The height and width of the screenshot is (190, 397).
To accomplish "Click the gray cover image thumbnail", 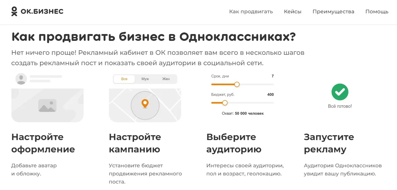I will click(47, 105).
